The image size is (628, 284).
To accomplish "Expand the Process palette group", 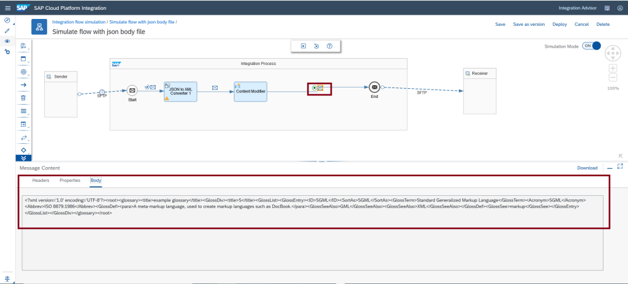I will pos(23,59).
